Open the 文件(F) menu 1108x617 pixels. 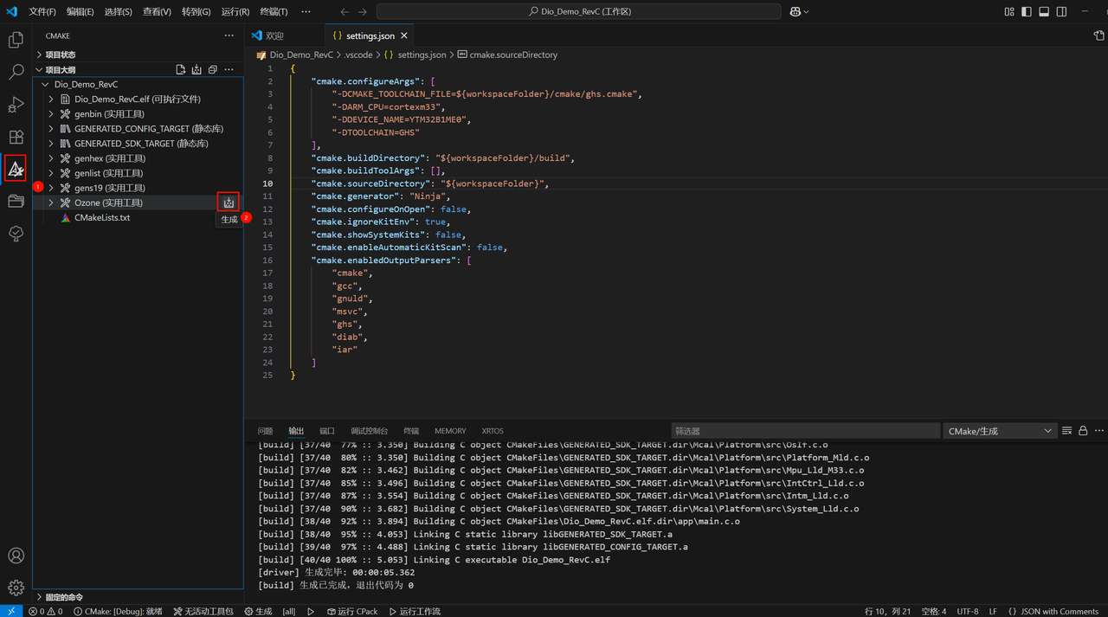[42, 11]
